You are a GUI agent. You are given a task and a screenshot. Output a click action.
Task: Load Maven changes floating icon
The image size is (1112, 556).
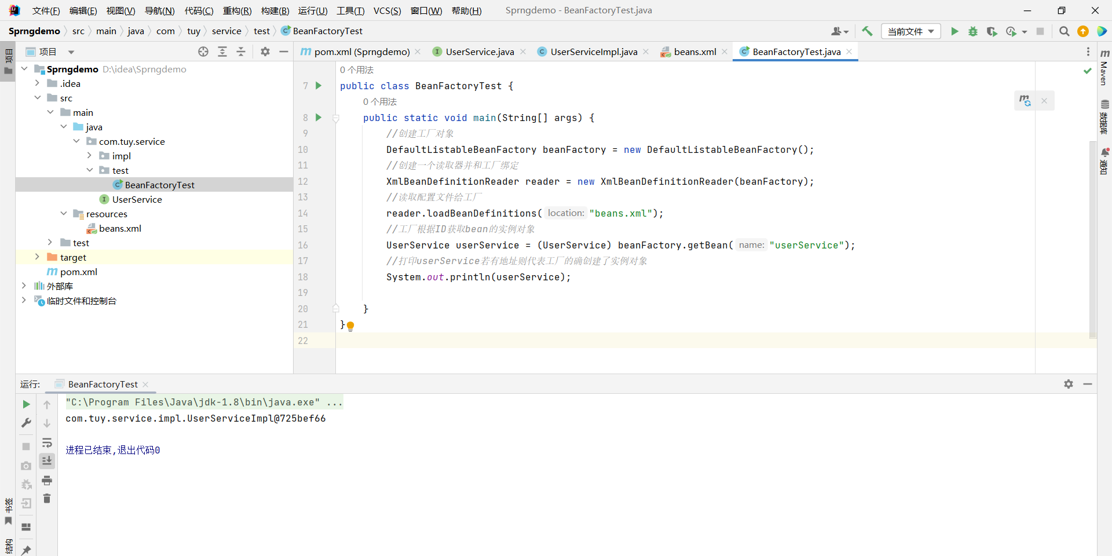pyautogui.click(x=1025, y=101)
